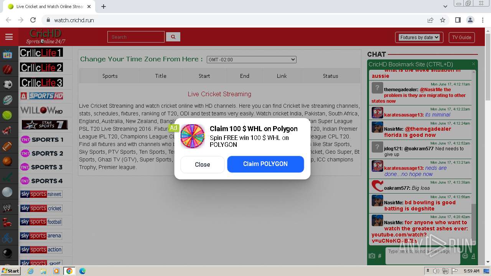
Task: Open the TNT Sports 4 channel
Action: click(x=41, y=181)
